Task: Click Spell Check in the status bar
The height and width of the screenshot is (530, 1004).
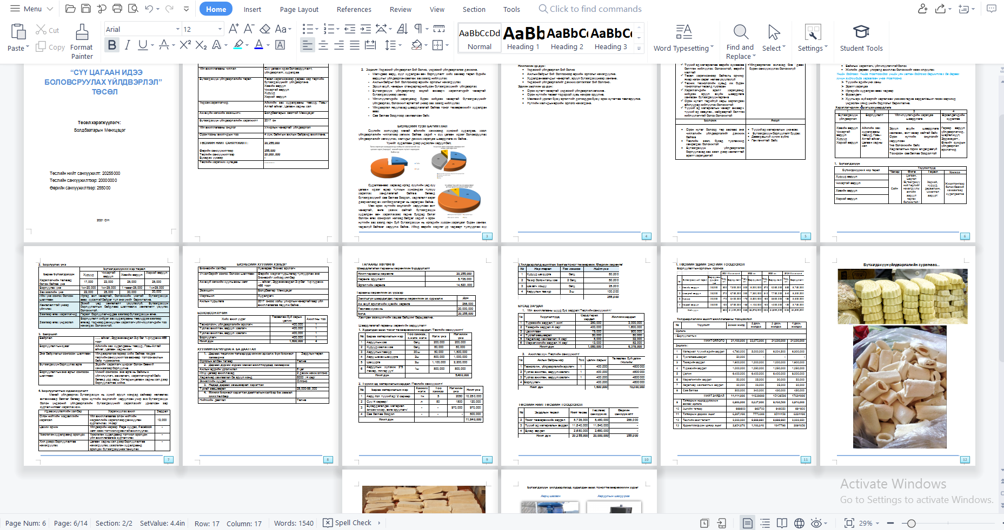Action: tap(348, 522)
